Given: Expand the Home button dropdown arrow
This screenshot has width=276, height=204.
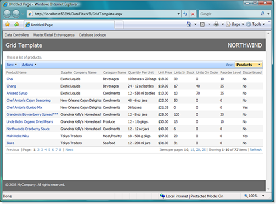Looking at the screenshot, I should click(x=195, y=24).
